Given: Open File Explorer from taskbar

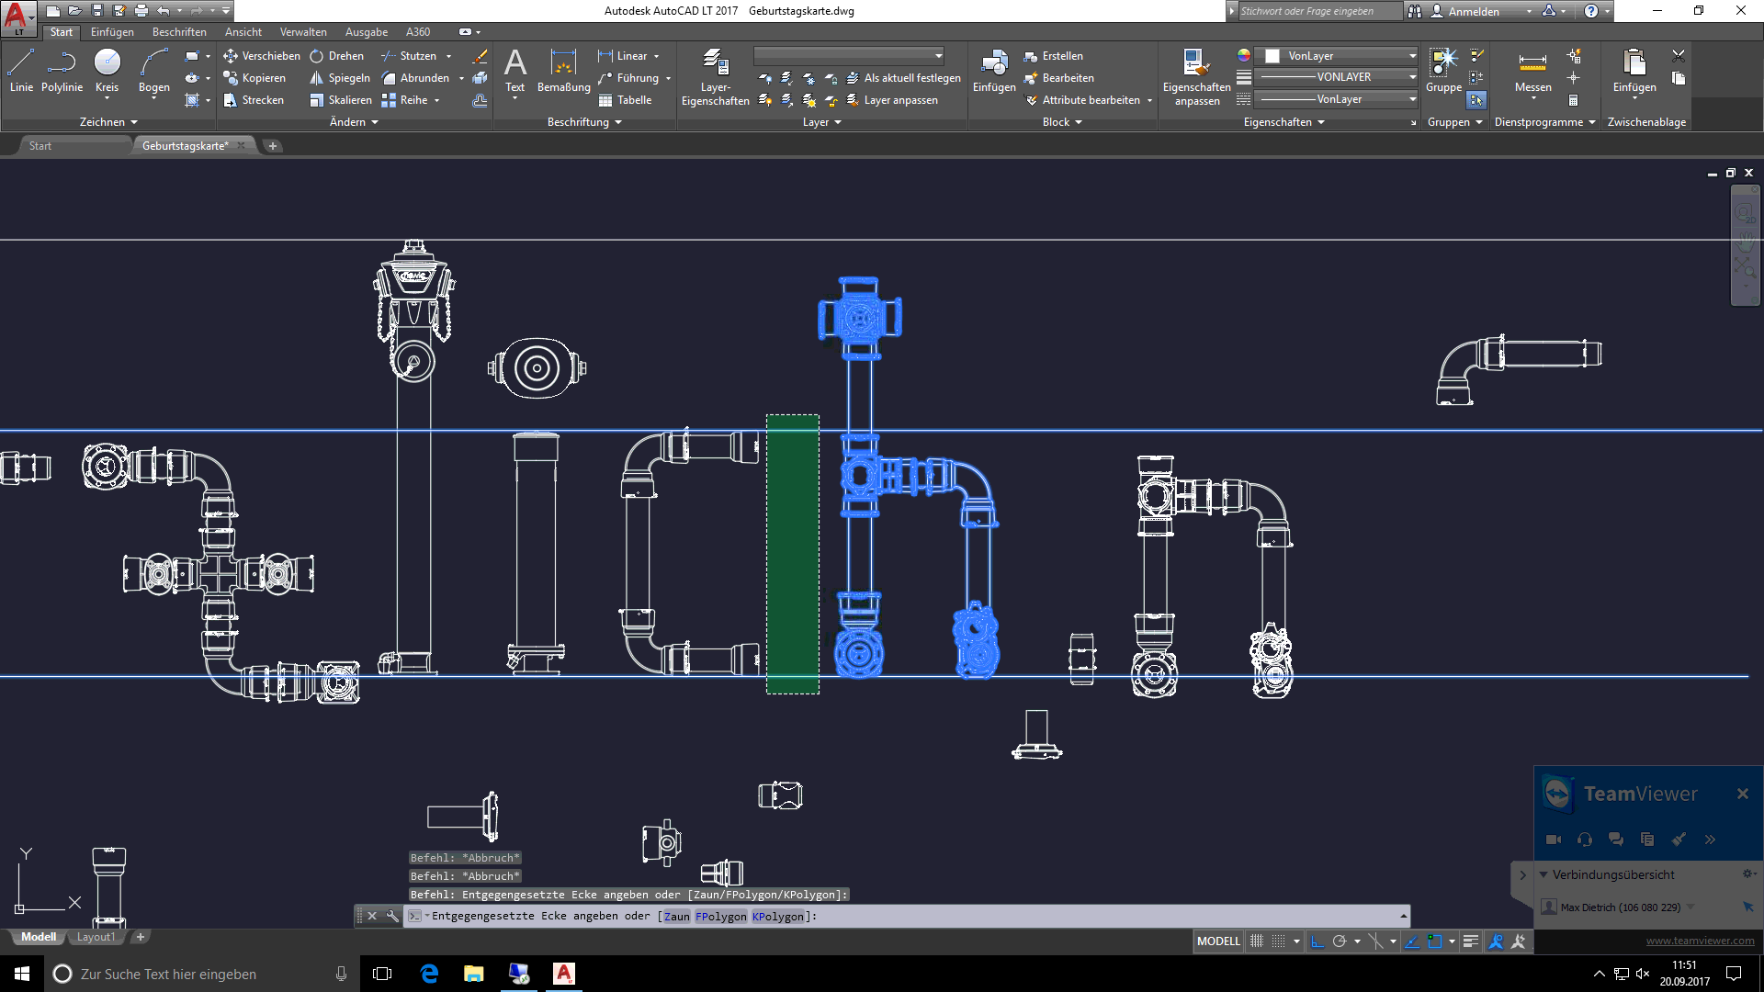Looking at the screenshot, I should (x=474, y=974).
